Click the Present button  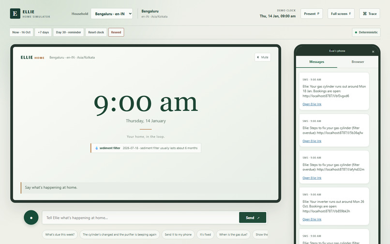point(312,14)
